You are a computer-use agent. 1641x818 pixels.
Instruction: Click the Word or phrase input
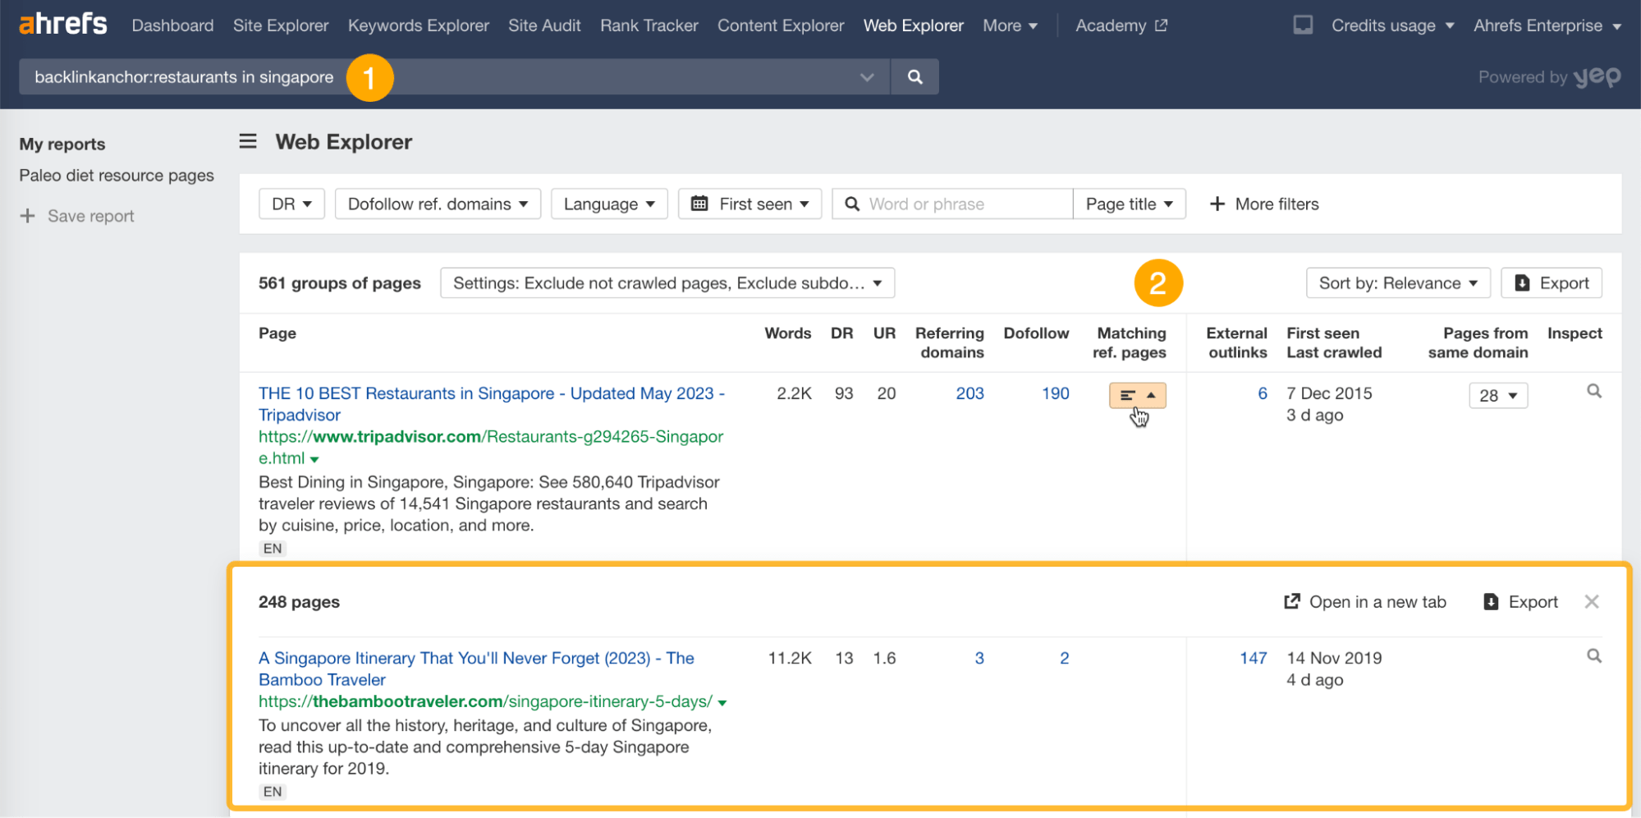[952, 204]
